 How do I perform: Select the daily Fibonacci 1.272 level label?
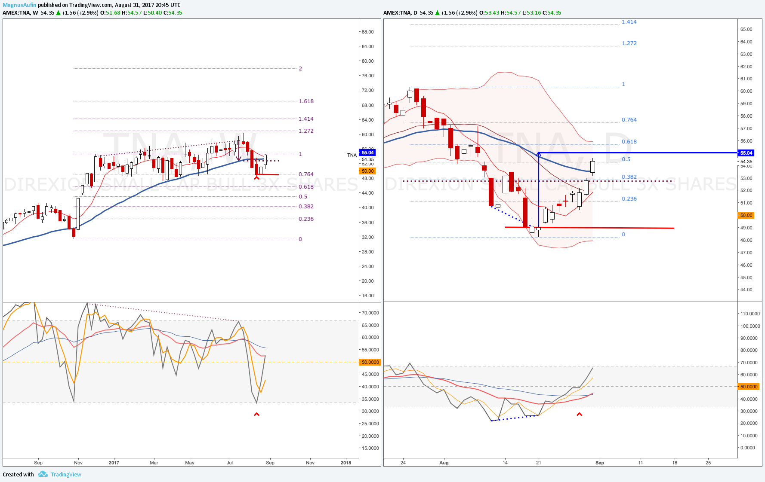[629, 43]
